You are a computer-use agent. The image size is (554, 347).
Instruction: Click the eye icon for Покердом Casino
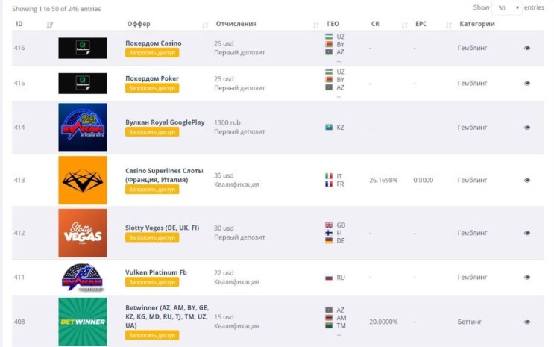coord(527,48)
